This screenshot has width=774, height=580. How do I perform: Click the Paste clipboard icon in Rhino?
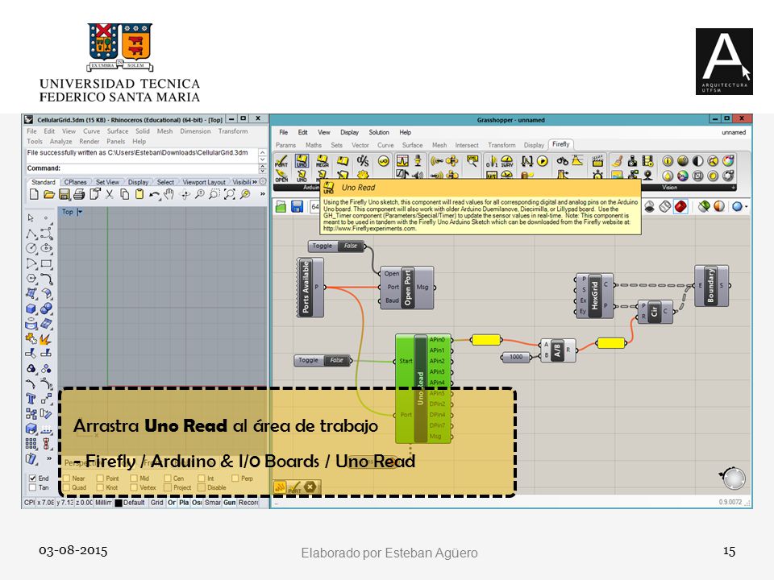[x=139, y=194]
